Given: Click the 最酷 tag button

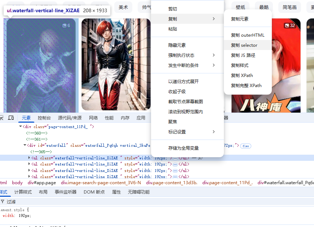Looking at the screenshot, I should (x=264, y=8).
